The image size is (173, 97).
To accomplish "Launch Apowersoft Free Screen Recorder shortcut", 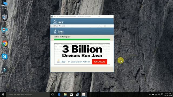I will click(5, 32).
